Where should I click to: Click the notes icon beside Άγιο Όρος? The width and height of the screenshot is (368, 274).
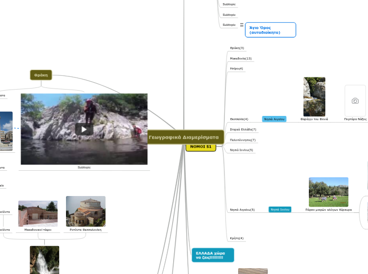242,25
